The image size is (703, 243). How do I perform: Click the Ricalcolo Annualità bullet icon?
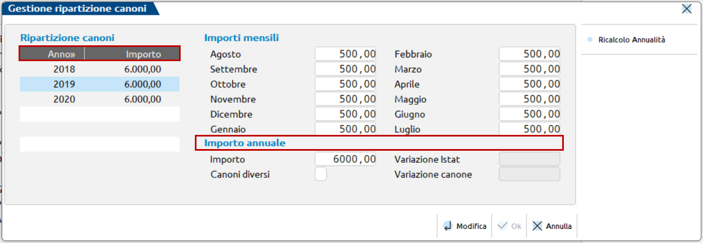[x=589, y=40]
